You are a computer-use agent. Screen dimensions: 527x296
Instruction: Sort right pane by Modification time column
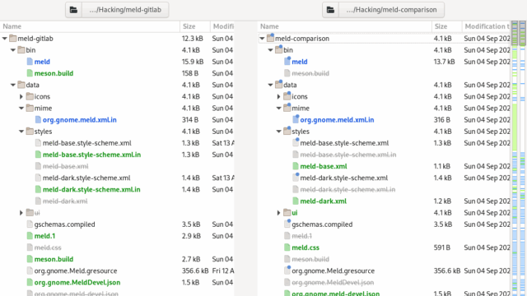point(486,26)
